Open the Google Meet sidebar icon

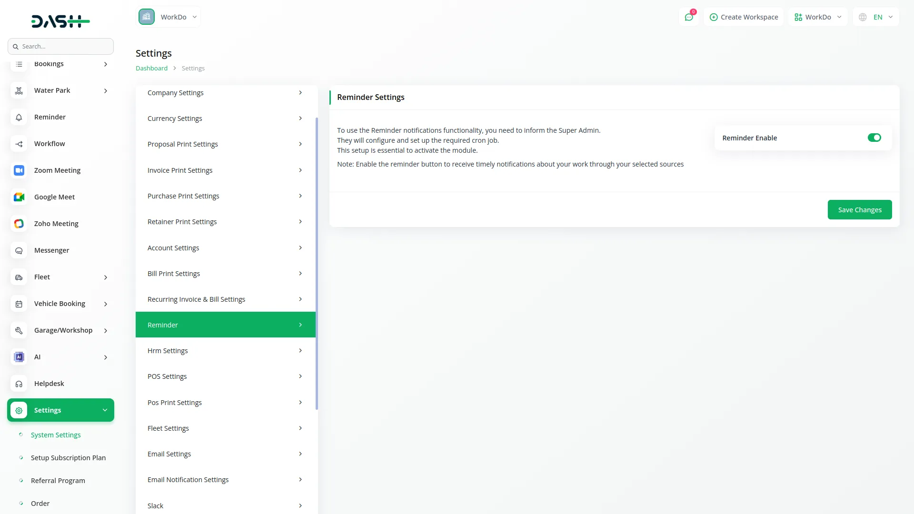(x=19, y=197)
